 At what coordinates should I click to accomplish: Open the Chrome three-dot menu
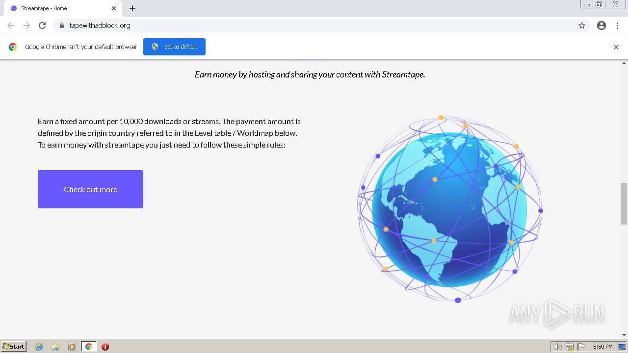coord(618,25)
